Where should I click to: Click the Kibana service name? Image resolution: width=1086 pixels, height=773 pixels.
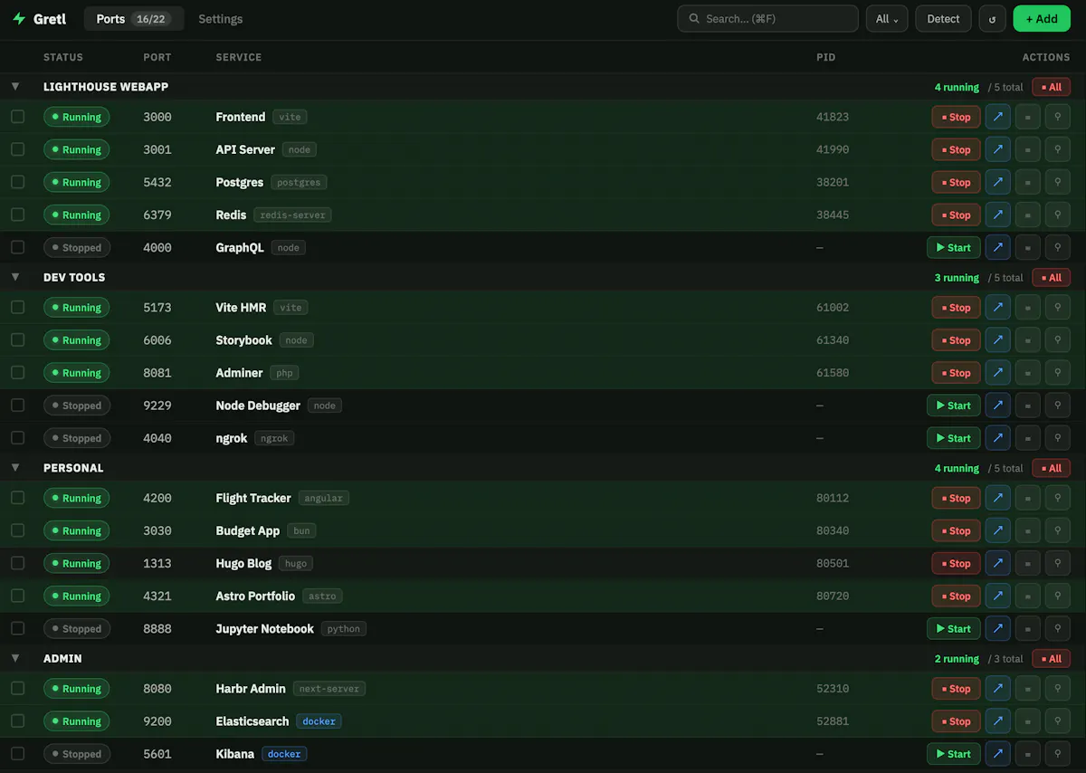[235, 754]
